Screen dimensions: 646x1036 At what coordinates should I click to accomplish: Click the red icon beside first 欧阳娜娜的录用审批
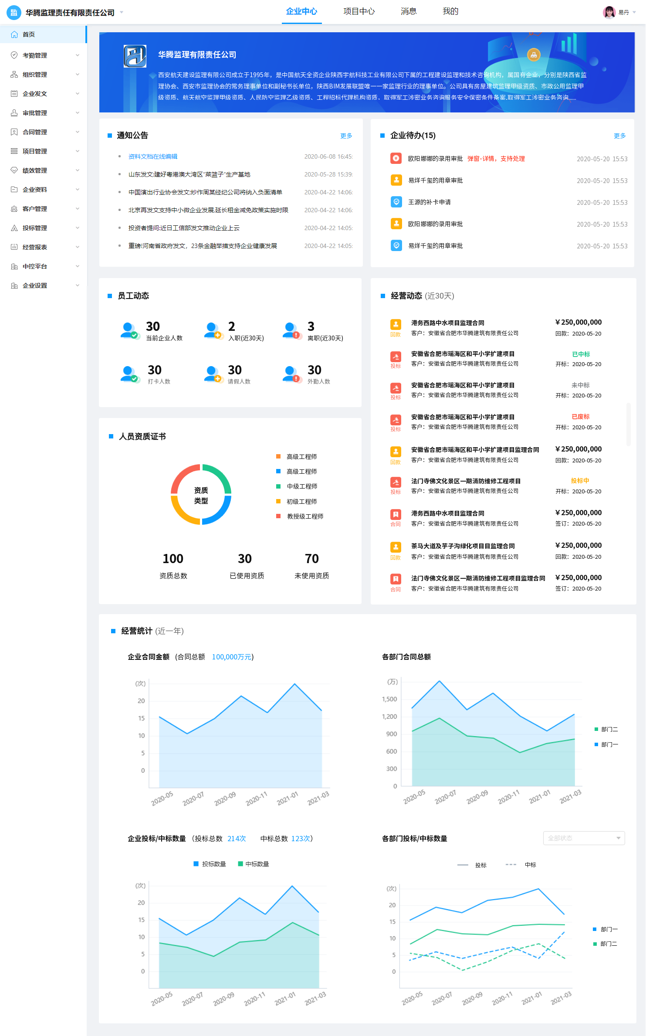pos(396,159)
